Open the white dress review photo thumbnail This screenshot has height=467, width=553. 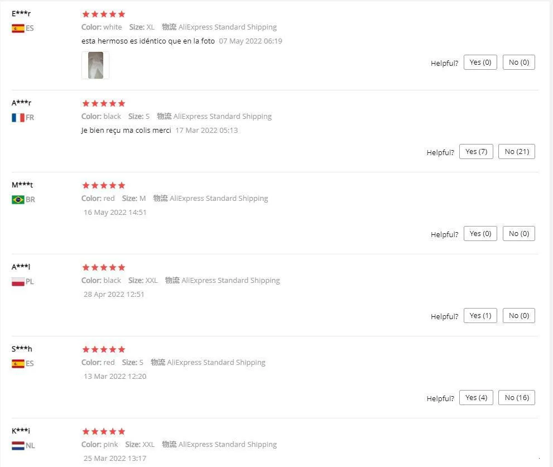tap(95, 65)
